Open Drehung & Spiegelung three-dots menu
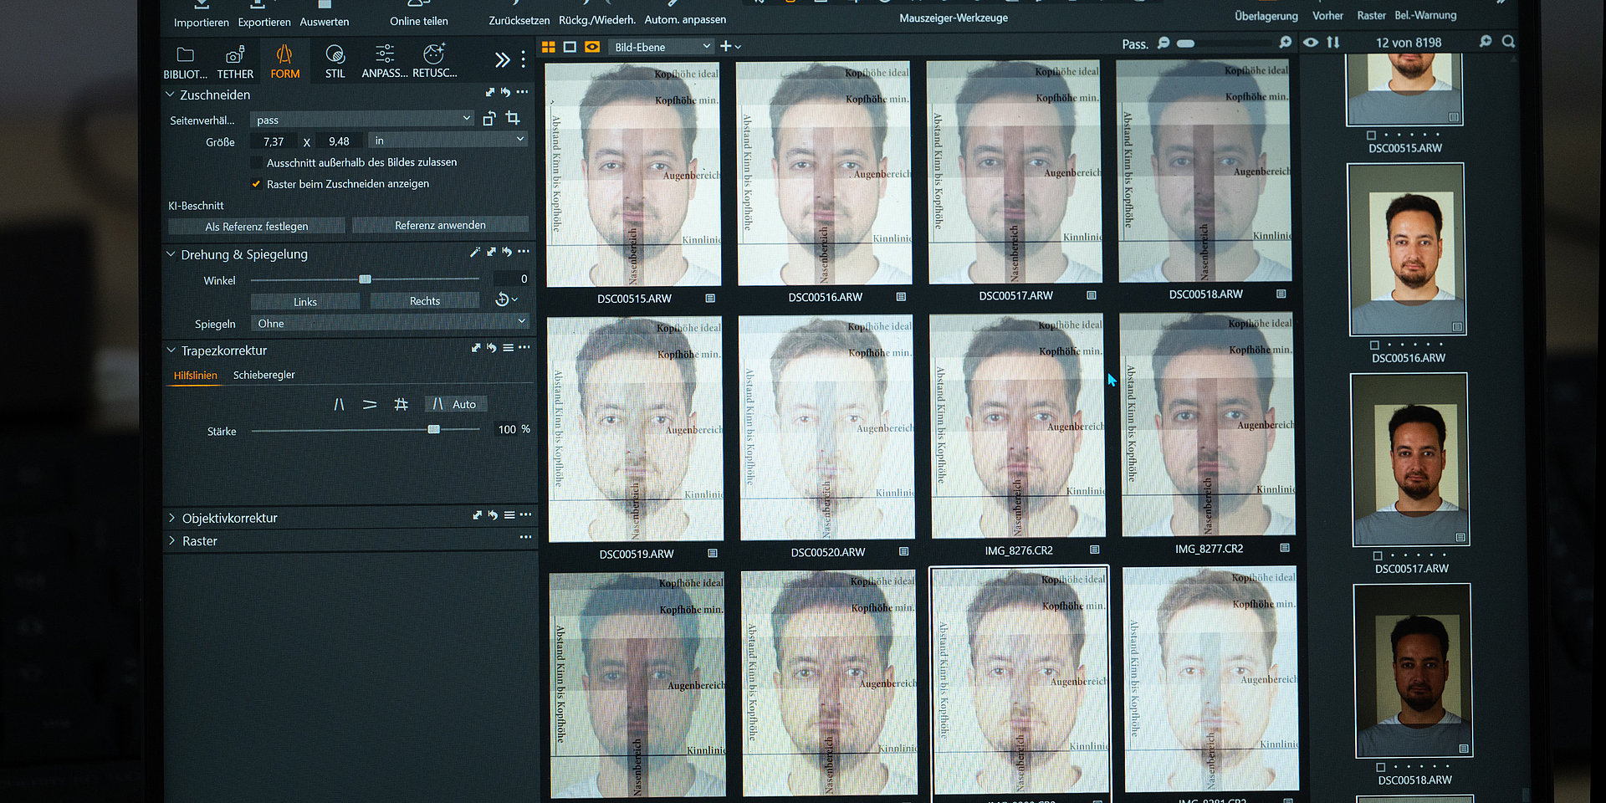 click(524, 251)
